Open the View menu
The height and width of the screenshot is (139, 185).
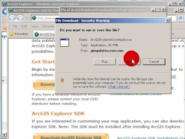click(x=35, y=26)
